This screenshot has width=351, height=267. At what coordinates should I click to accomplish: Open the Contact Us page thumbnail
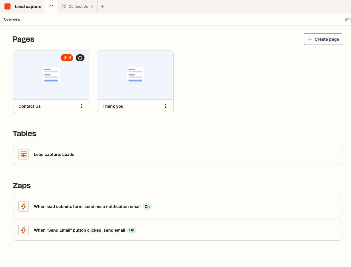pyautogui.click(x=51, y=75)
